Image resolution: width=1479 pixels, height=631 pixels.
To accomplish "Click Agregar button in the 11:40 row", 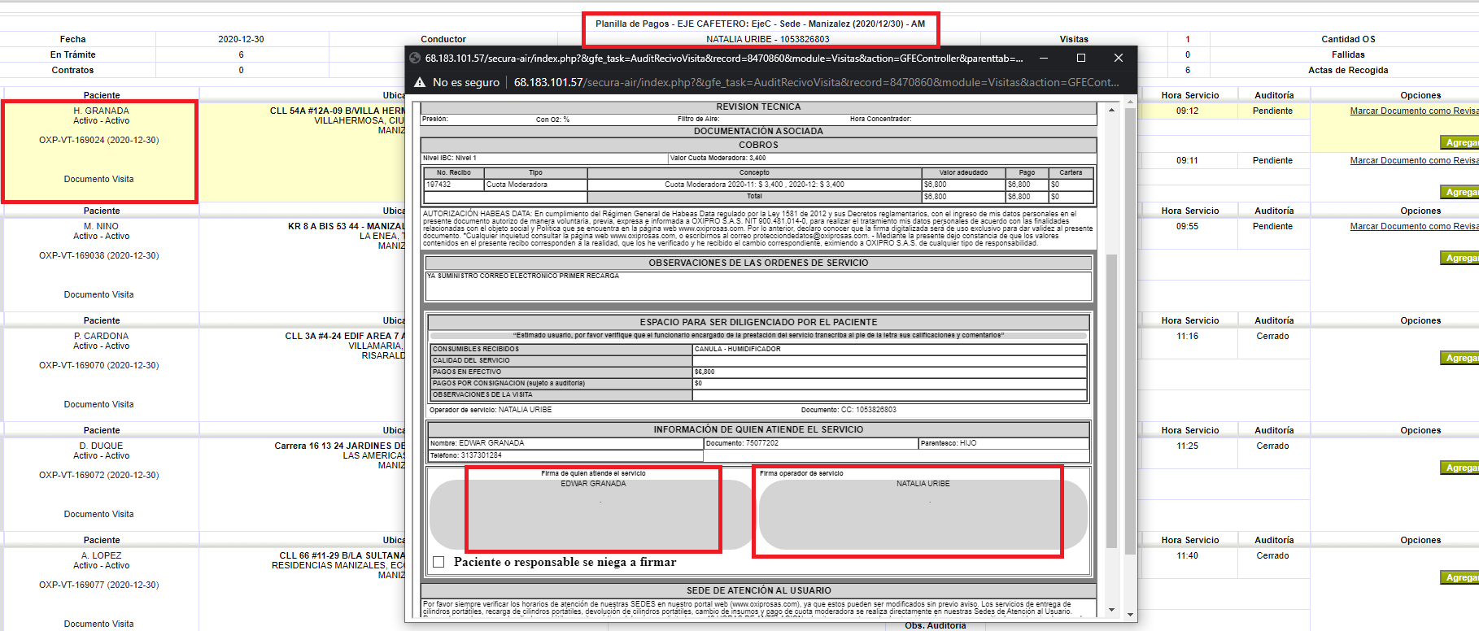I will point(1459,577).
